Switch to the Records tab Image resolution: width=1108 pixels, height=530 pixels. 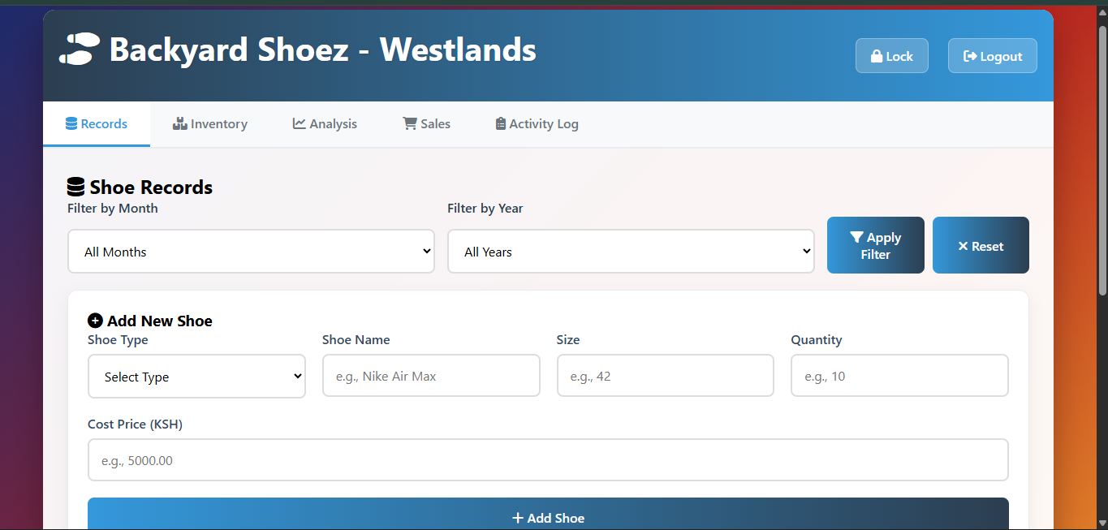coord(97,124)
